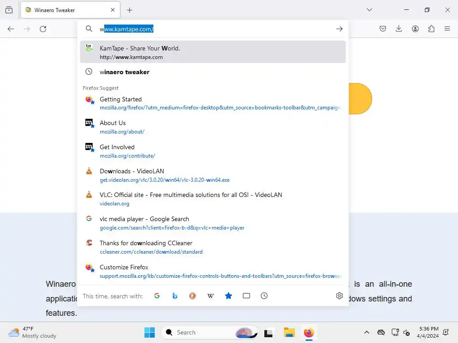Open the About Us mozilla.org suggestion

[212, 127]
